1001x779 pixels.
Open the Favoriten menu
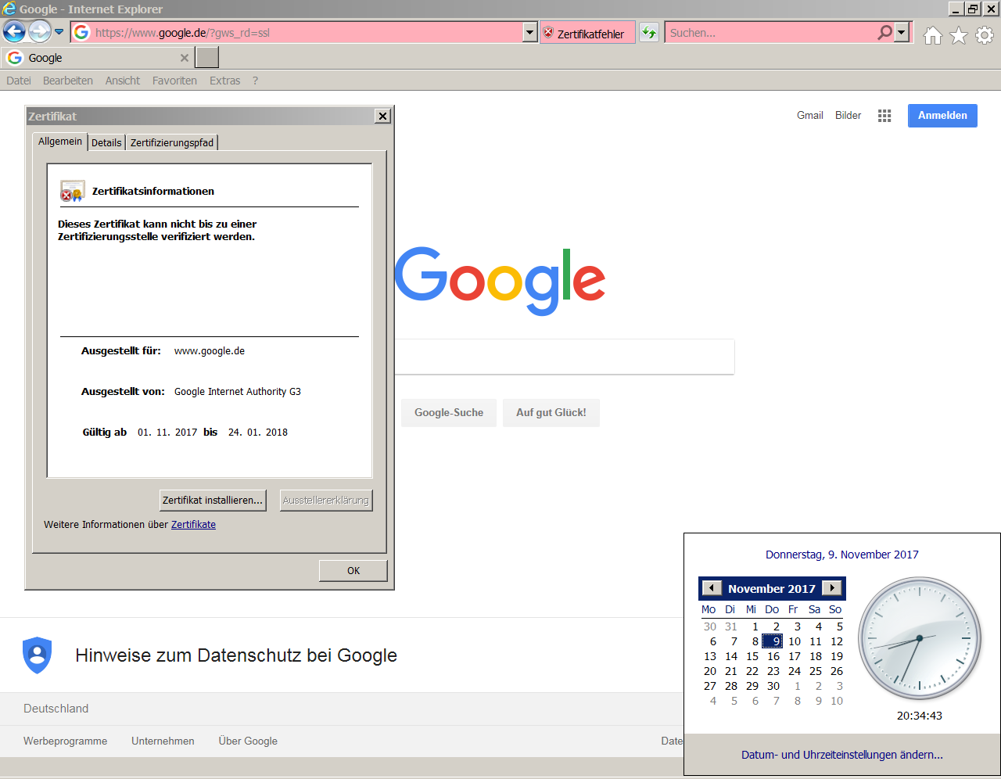(174, 81)
